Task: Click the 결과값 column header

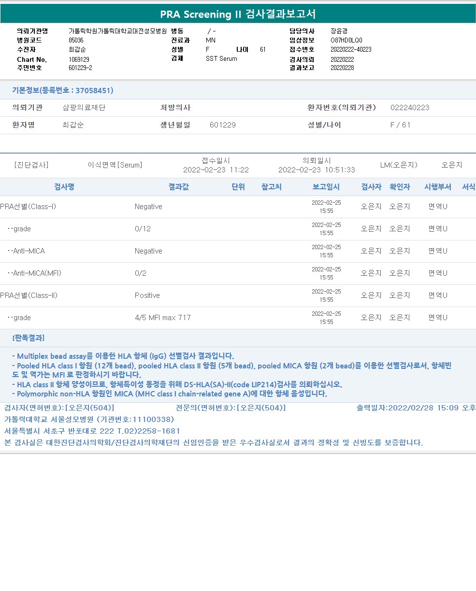Action: 179,187
